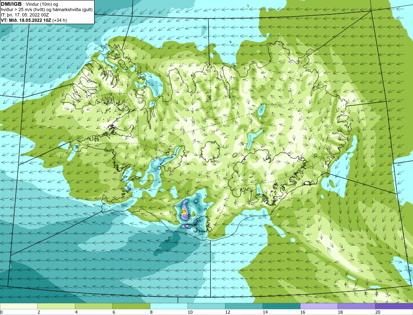The height and width of the screenshot is (315, 413).
Task: Select the 12–14 m/s teal legend swatch
Action: click(244, 306)
